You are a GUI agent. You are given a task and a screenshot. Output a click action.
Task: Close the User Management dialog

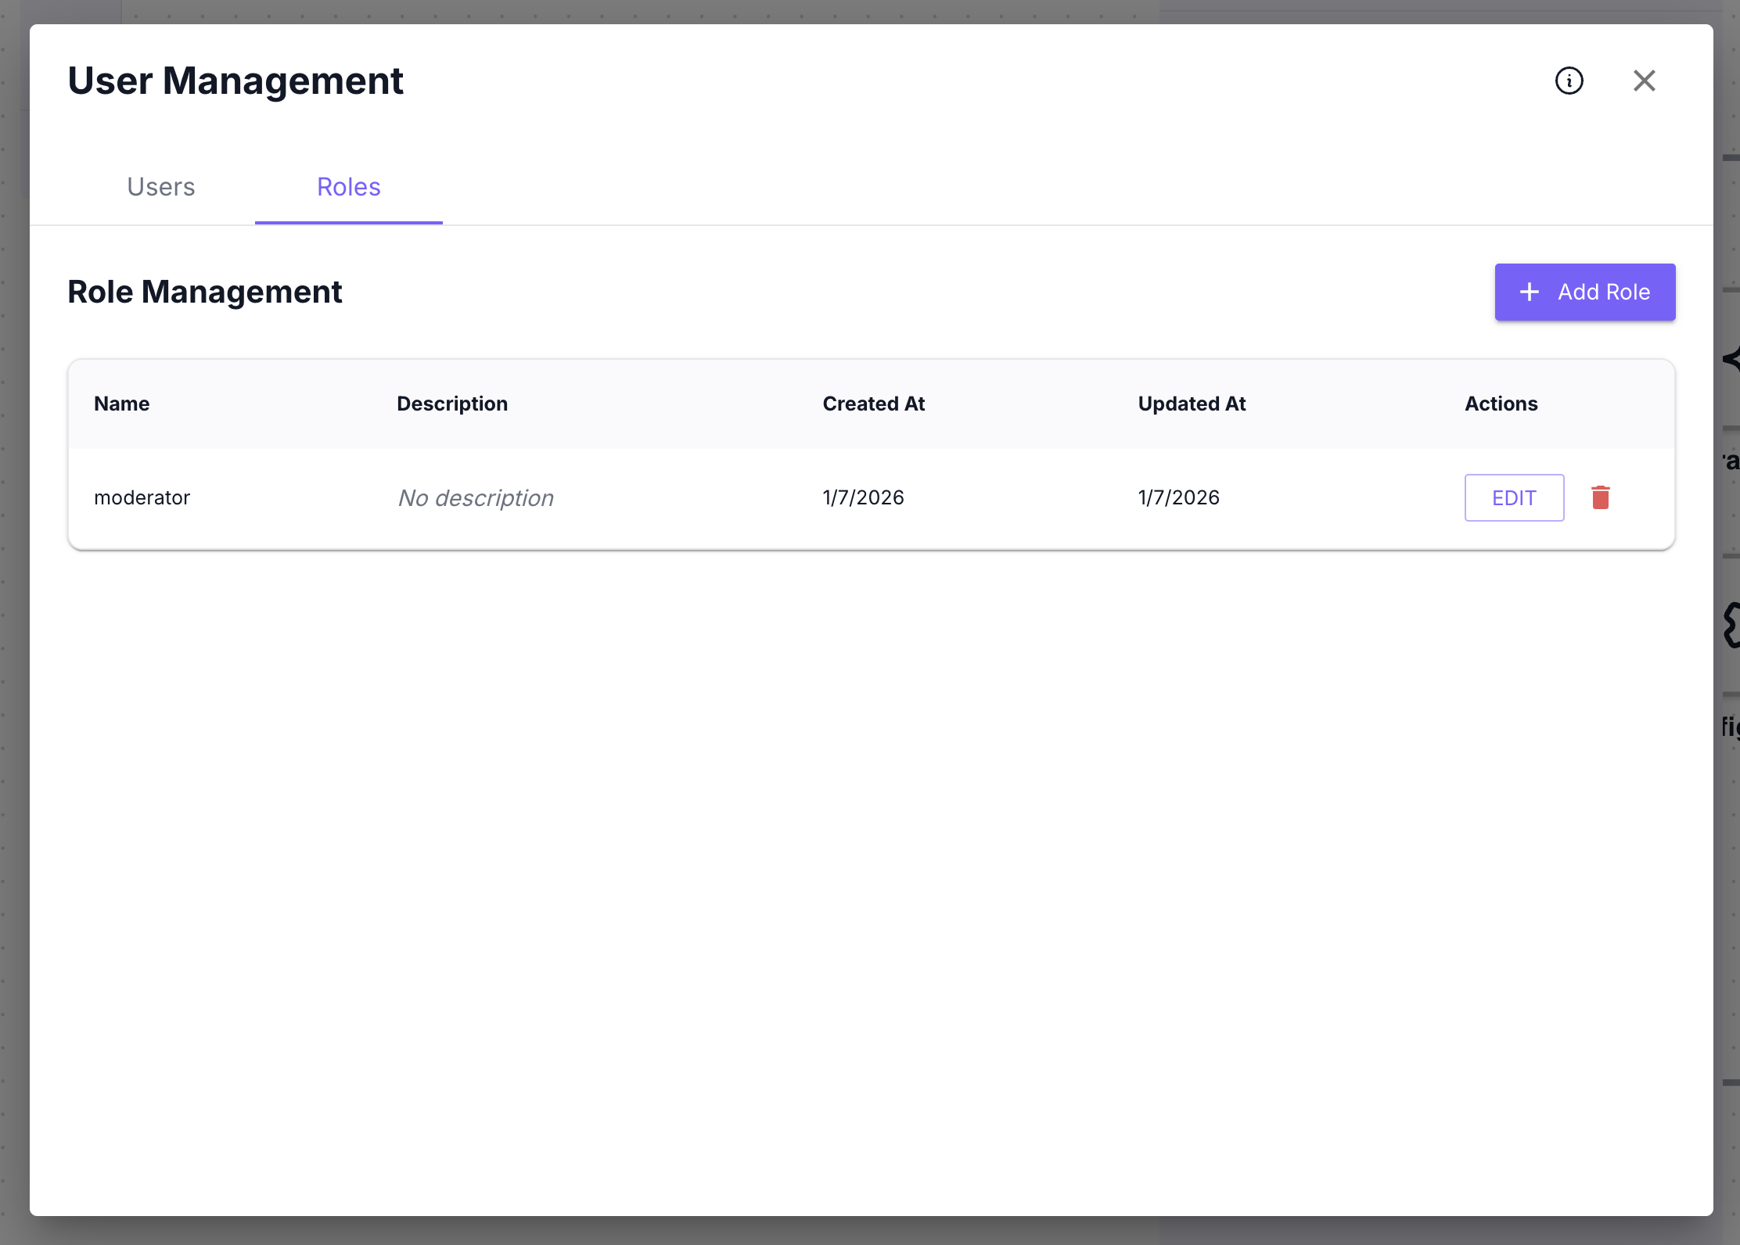click(x=1644, y=81)
